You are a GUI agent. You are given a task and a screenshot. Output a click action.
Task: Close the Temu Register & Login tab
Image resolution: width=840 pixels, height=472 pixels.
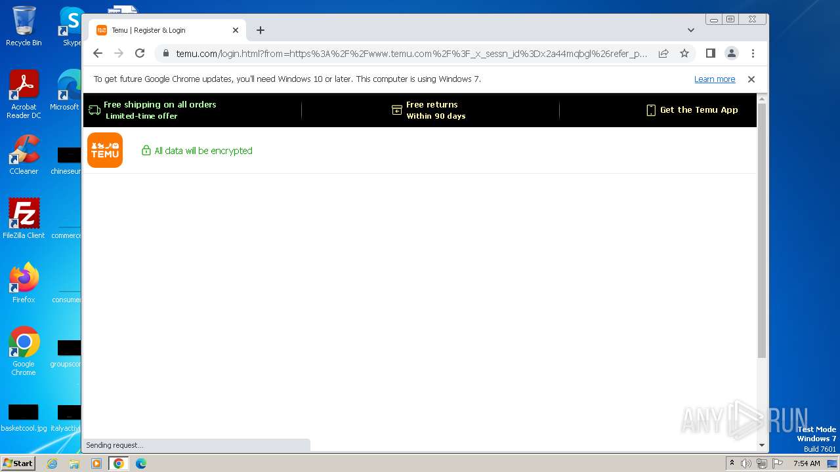(x=236, y=30)
